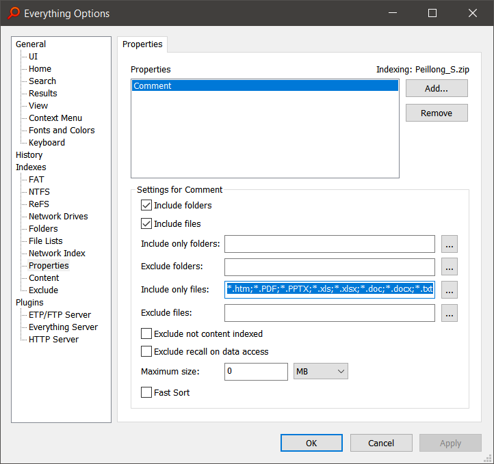Screen dimensions: 494x464
Task: Open the Results options page
Action: coord(43,93)
